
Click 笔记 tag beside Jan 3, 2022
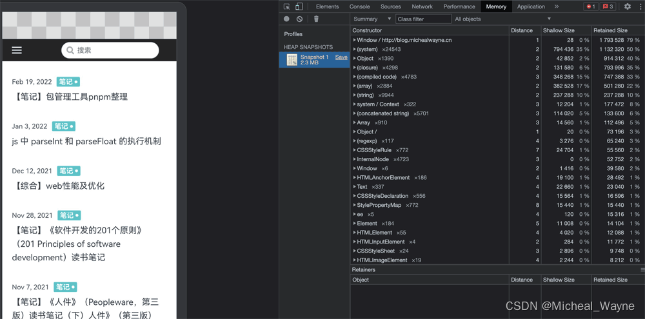click(x=63, y=126)
